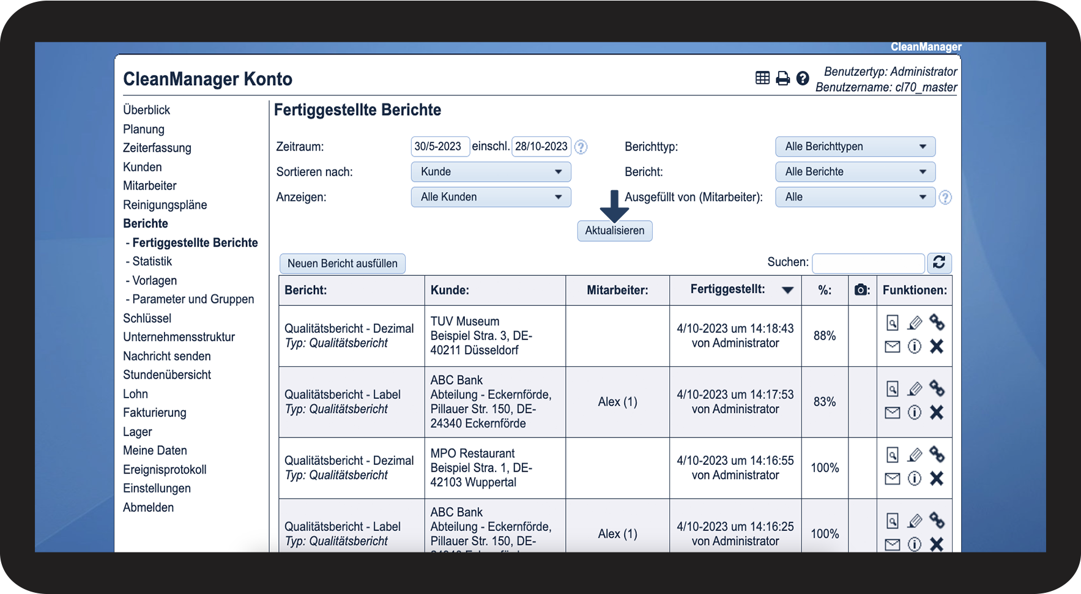1081x594 pixels.
Task: View the TUV Museum report via magnifier icon
Action: [x=893, y=322]
